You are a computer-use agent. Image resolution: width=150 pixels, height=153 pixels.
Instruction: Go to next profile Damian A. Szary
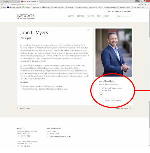(x=124, y=108)
